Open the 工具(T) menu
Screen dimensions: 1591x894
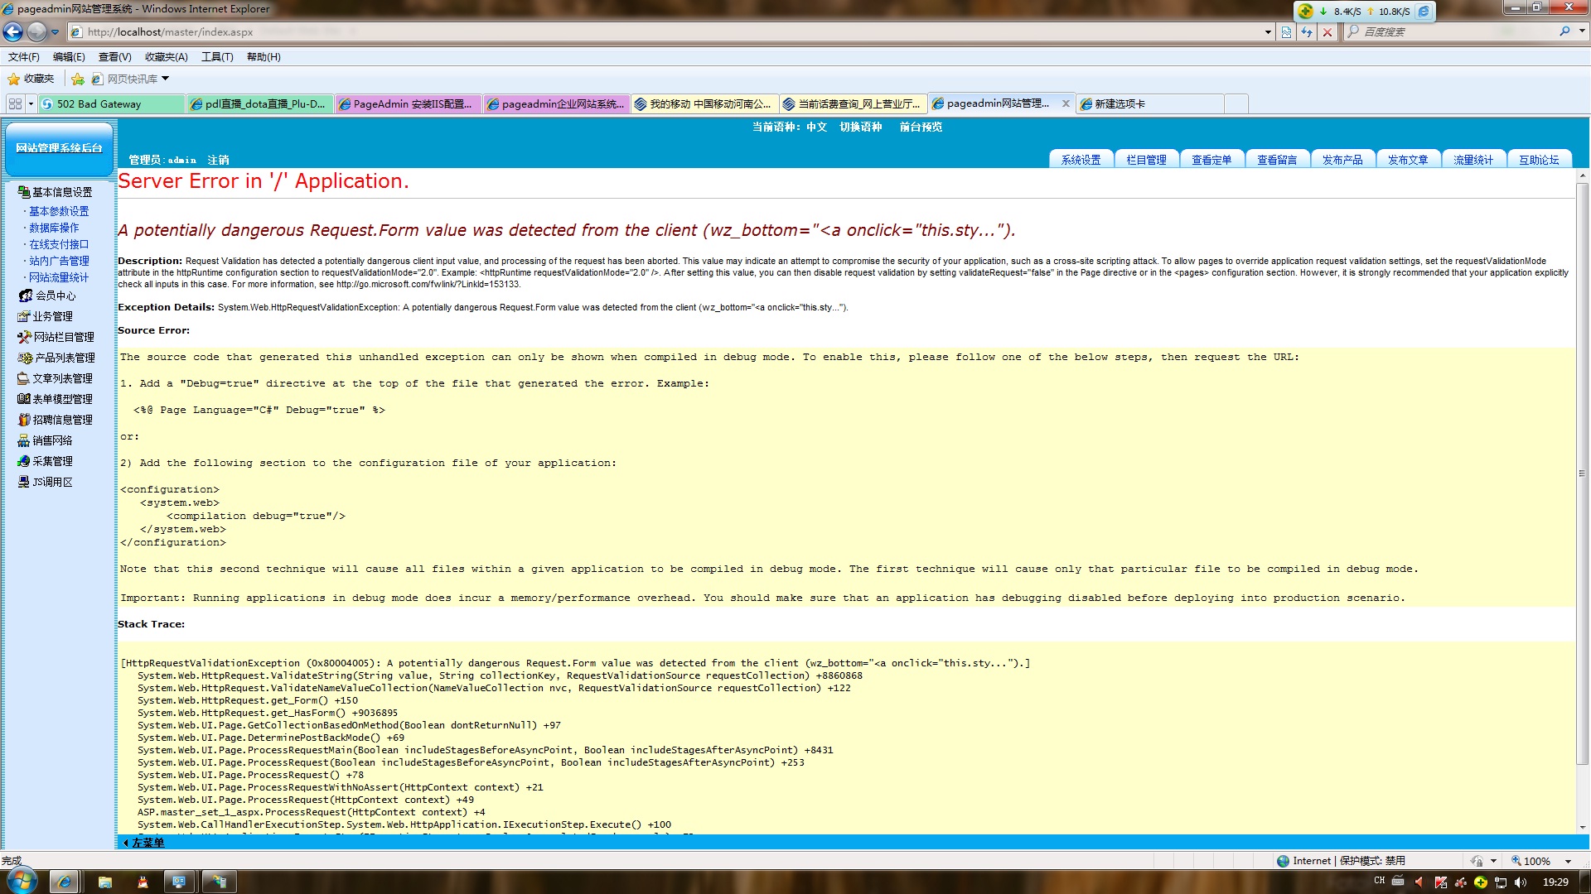coord(217,56)
